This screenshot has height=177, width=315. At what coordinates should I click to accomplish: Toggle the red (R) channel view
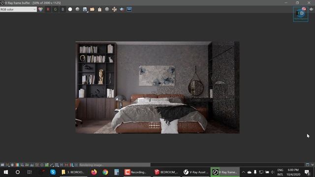(48, 9)
